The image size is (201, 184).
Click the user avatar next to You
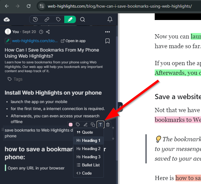(8, 32)
